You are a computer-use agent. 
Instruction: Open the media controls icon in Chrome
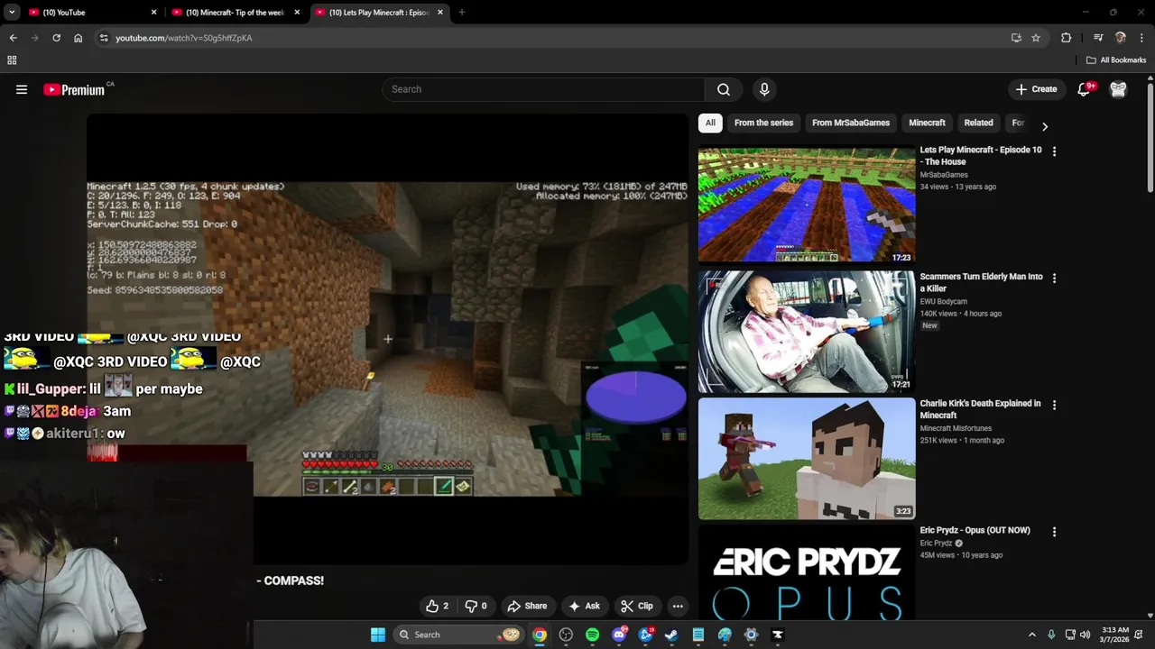point(1098,38)
